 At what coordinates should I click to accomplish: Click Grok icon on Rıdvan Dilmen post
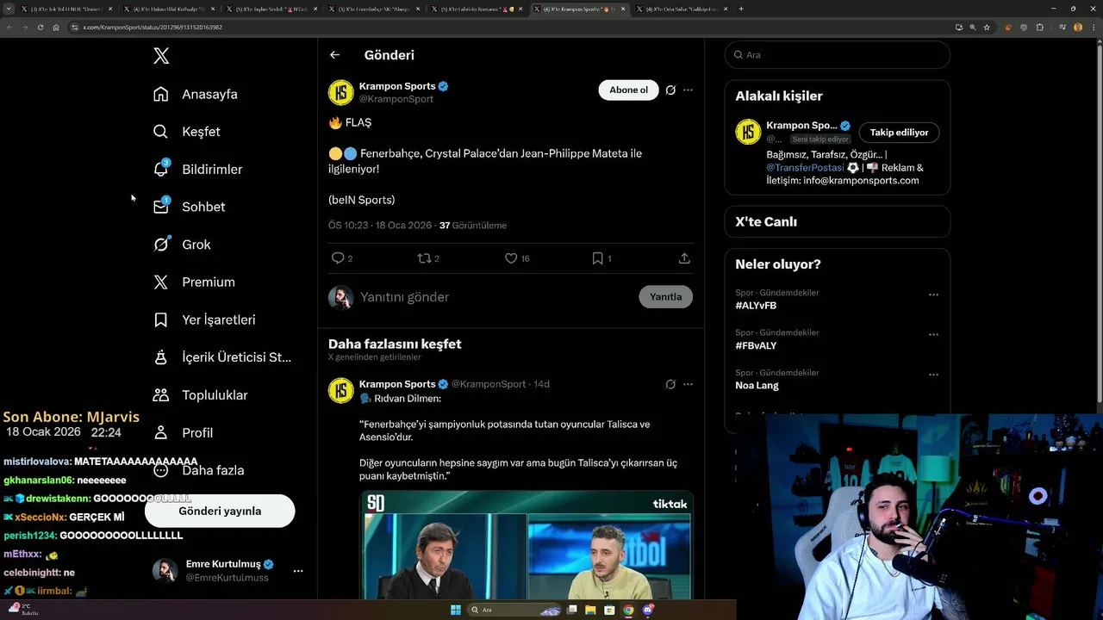670,384
